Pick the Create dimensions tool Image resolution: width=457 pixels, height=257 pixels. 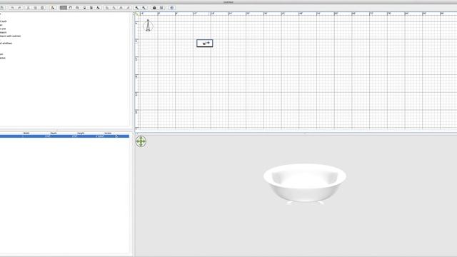[91, 8]
